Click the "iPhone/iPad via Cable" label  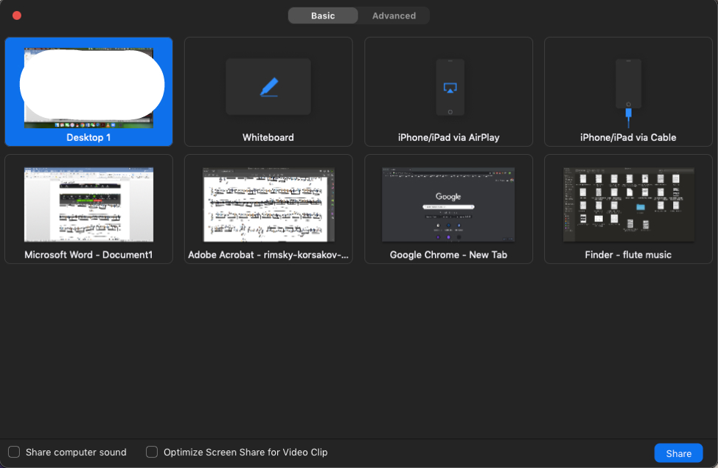point(628,137)
